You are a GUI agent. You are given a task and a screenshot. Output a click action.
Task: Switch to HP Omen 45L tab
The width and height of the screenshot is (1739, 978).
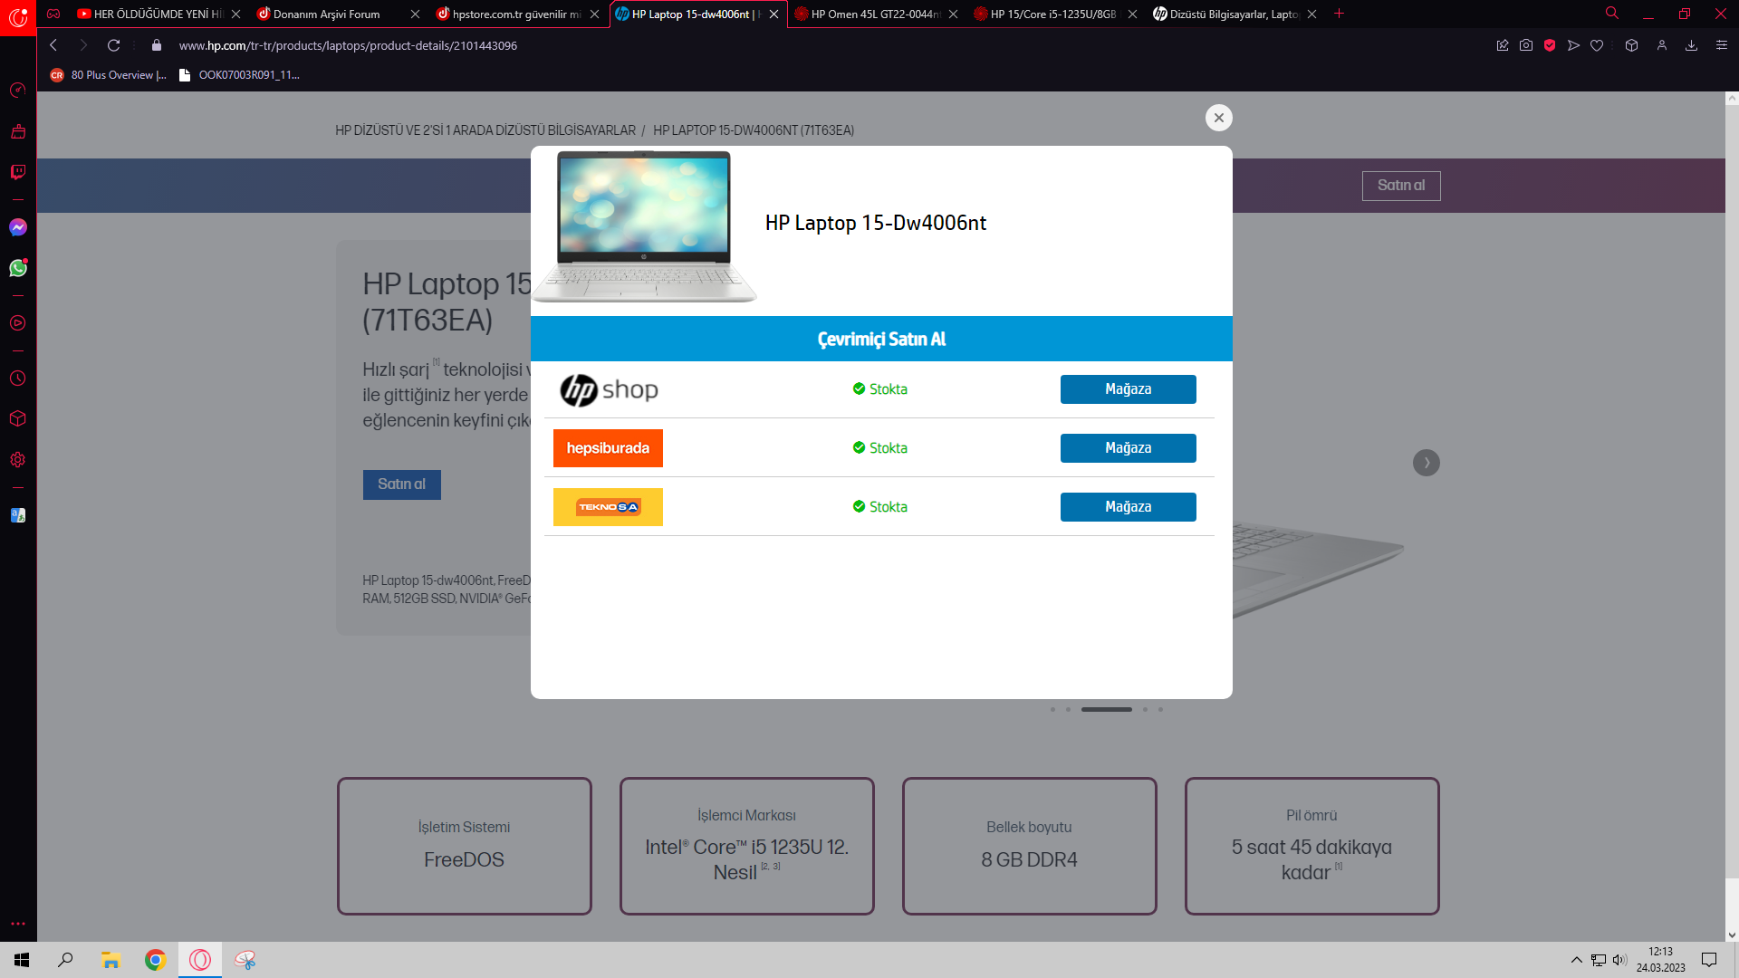click(x=874, y=14)
